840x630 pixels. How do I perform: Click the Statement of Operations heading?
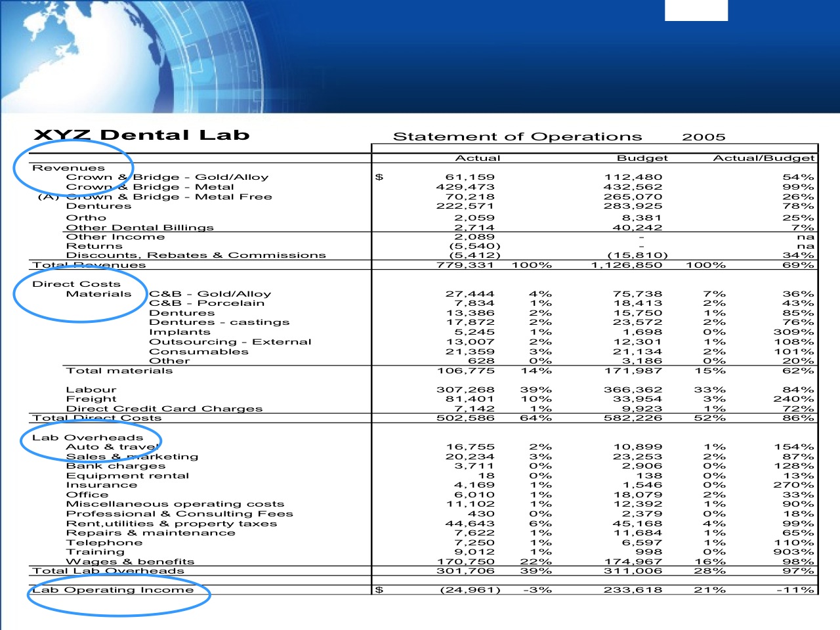tap(517, 136)
